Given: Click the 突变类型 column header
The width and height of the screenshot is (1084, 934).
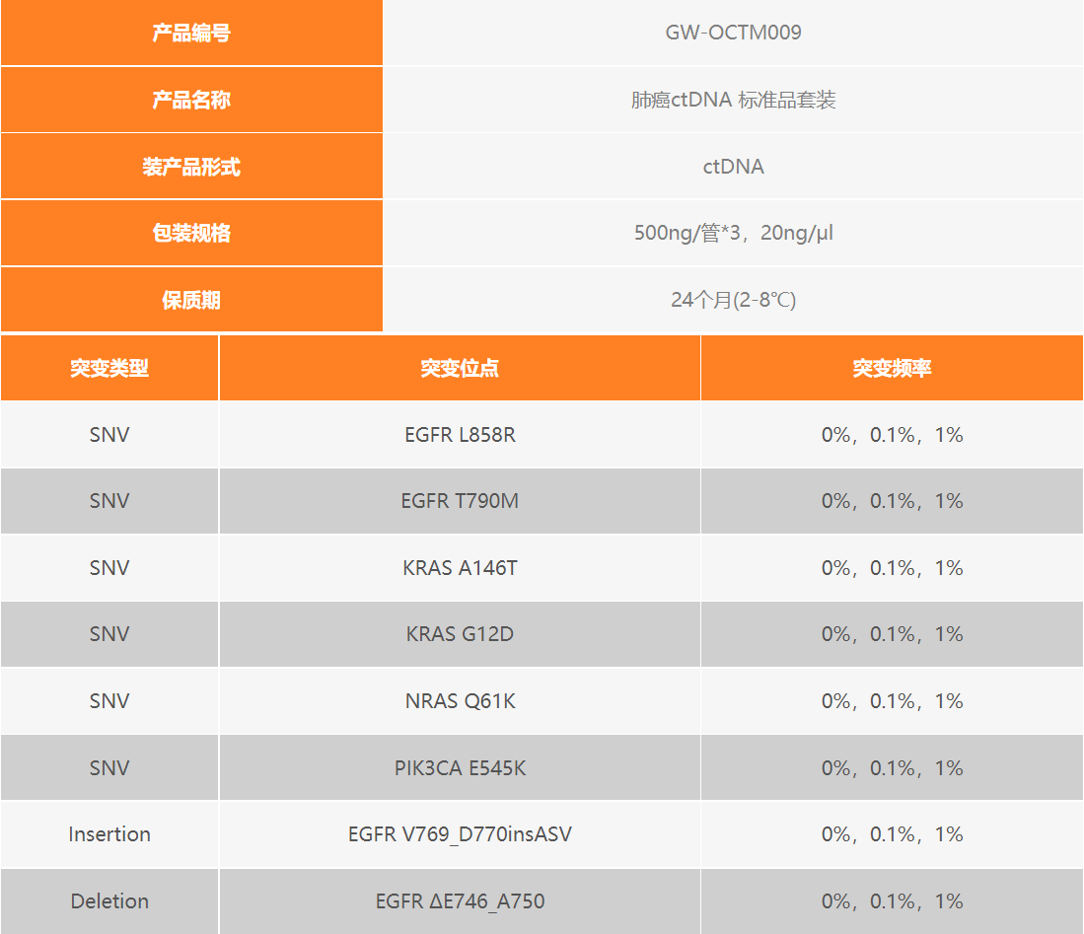Looking at the screenshot, I should pos(109,368).
